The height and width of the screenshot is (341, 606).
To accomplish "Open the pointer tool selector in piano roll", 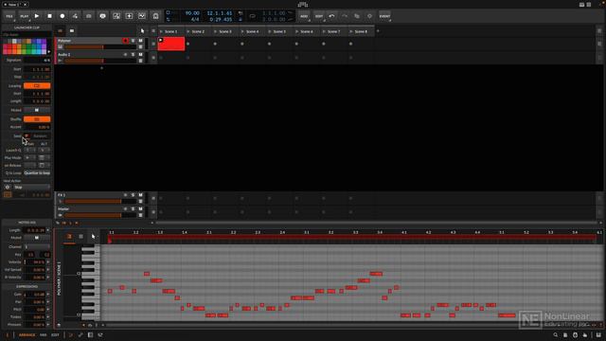I will point(94,236).
